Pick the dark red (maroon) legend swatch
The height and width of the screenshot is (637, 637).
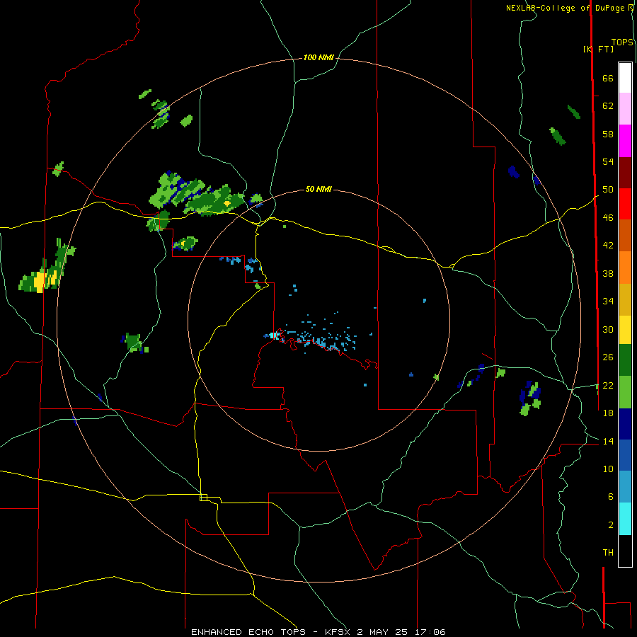click(625, 172)
